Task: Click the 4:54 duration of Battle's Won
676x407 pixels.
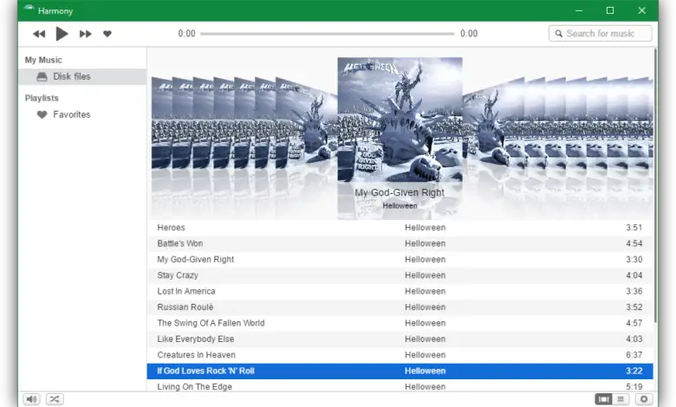Action: click(x=634, y=243)
